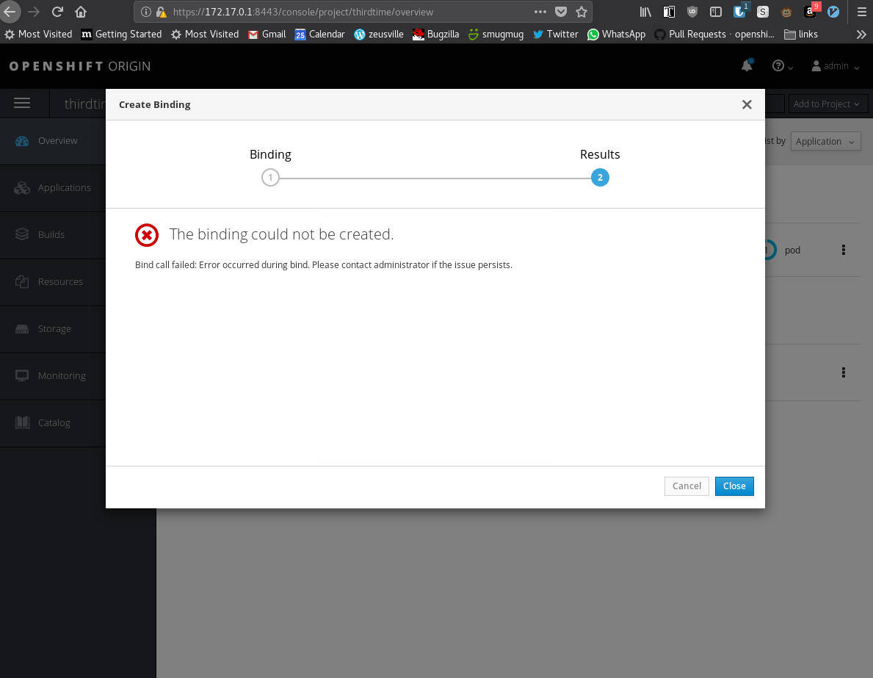Open zeusville bookmark
Viewport: 873px width, 678px height.
pyautogui.click(x=379, y=35)
